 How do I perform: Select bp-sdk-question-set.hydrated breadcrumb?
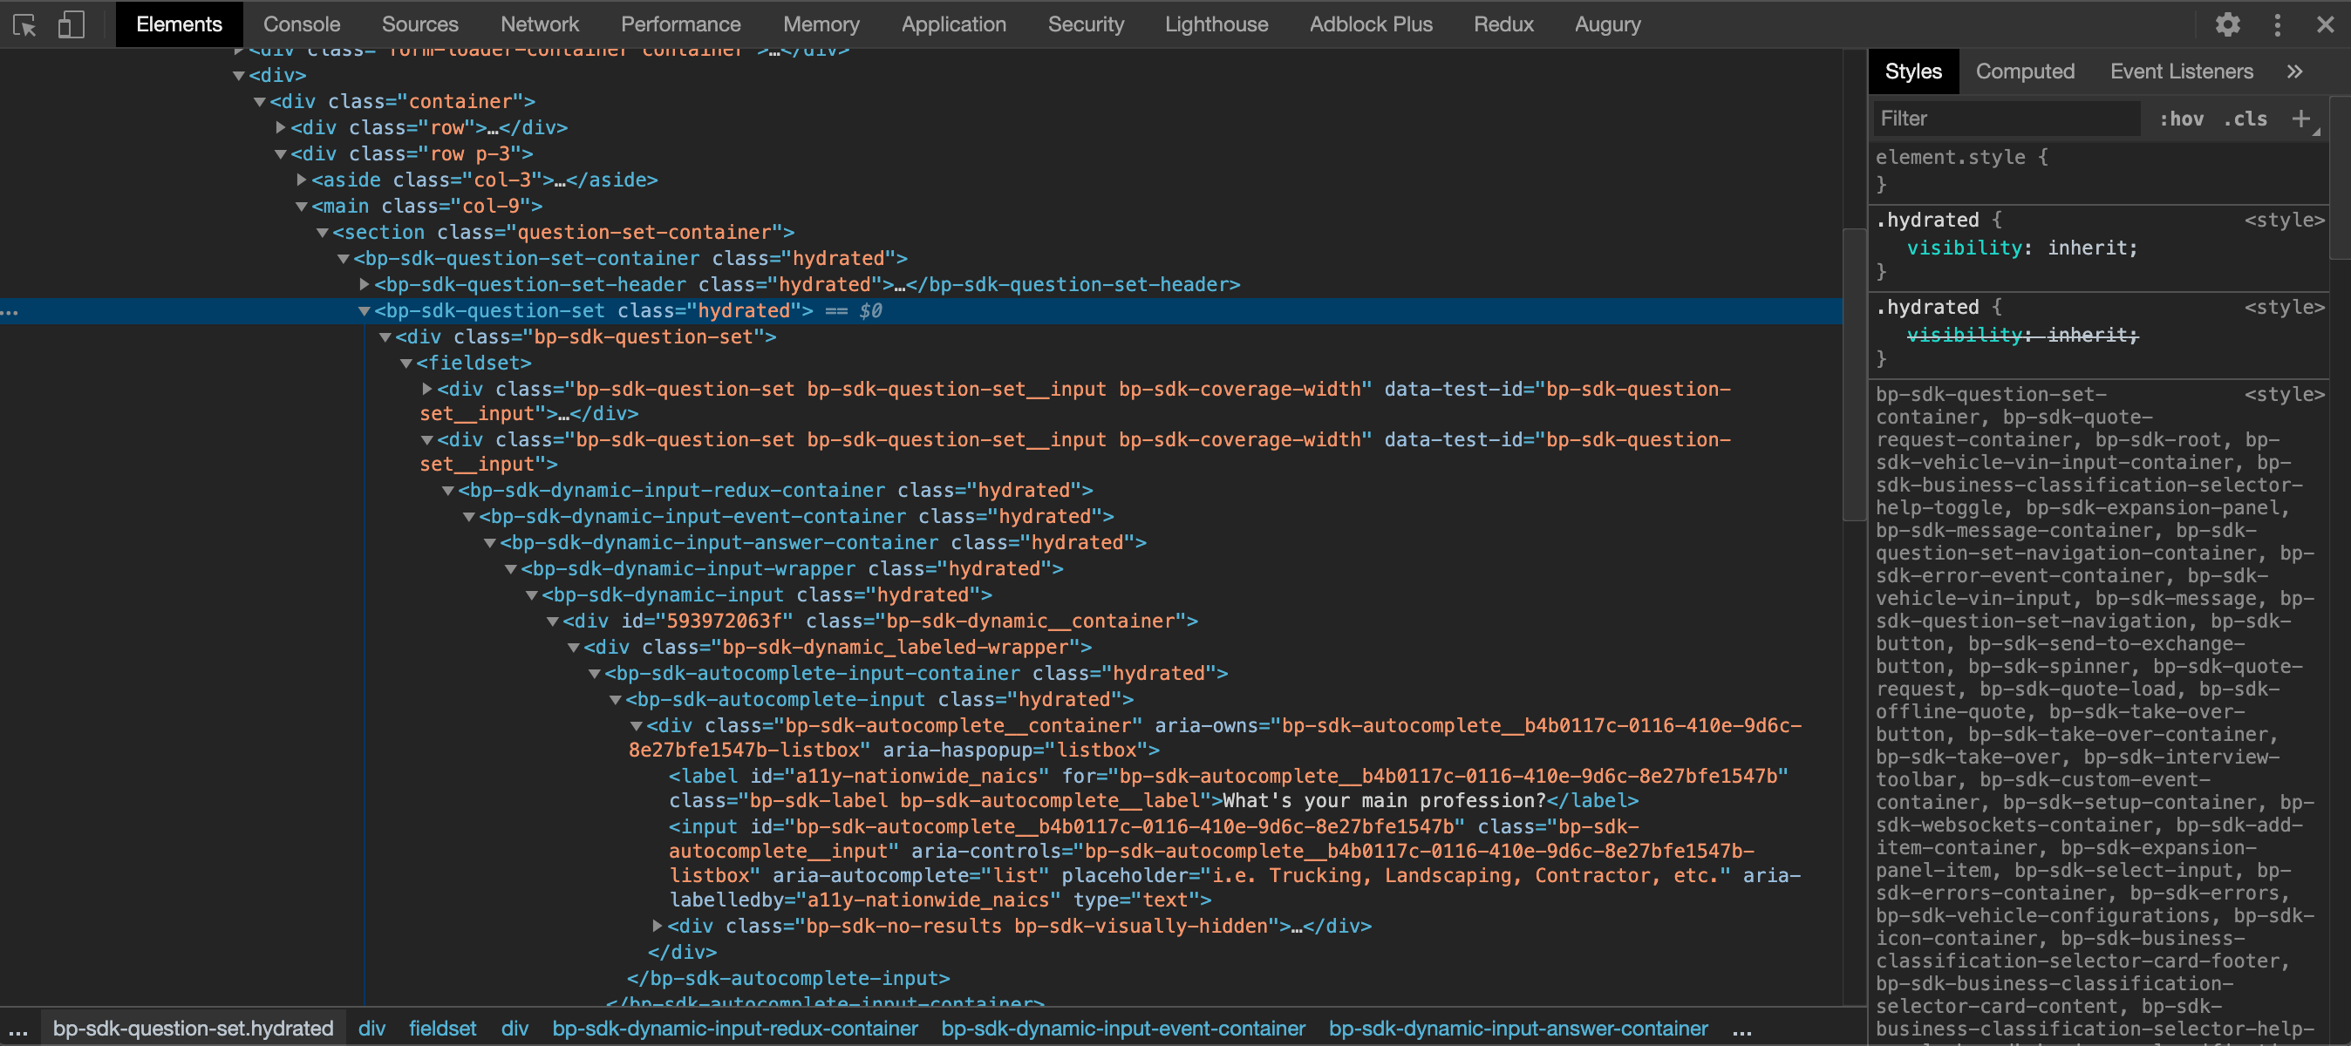click(x=193, y=1028)
